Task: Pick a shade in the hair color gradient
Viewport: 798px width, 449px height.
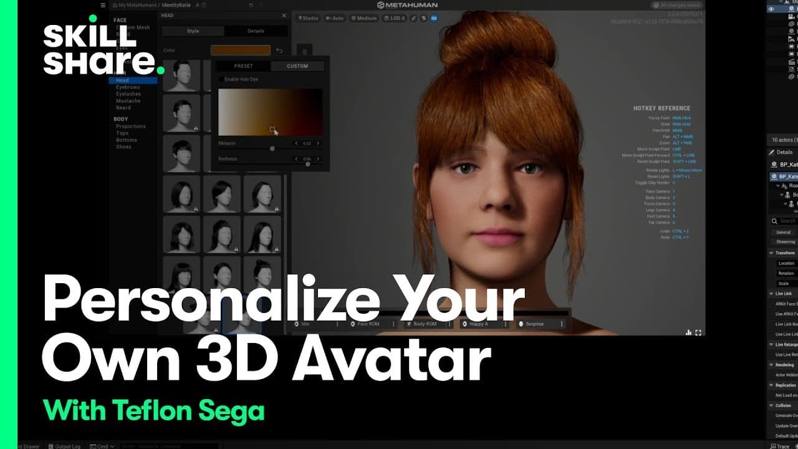Action: pyautogui.click(x=271, y=112)
